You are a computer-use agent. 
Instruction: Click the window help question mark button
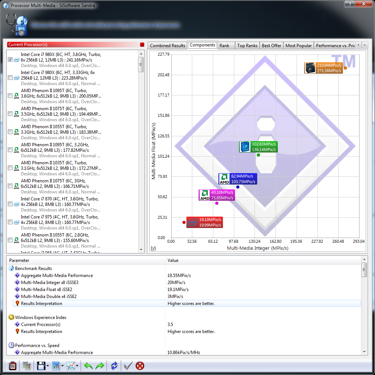[350, 4]
